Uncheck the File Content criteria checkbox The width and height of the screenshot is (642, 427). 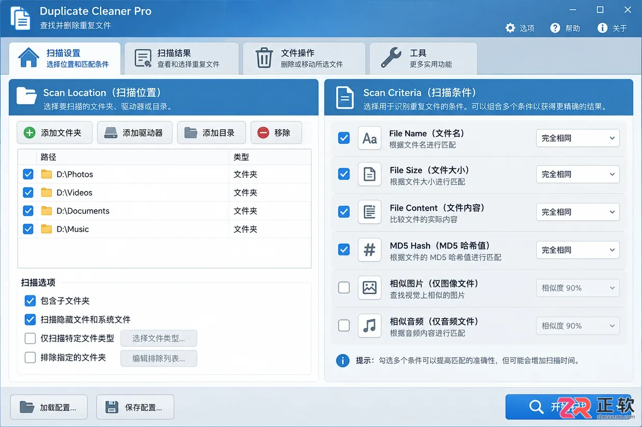click(344, 212)
